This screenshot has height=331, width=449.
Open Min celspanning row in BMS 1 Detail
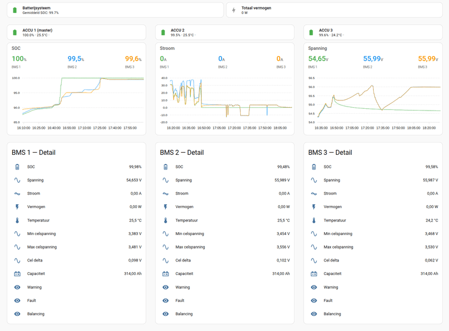click(x=76, y=233)
